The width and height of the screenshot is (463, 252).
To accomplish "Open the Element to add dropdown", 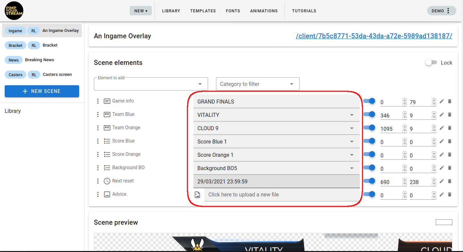I will point(151,84).
